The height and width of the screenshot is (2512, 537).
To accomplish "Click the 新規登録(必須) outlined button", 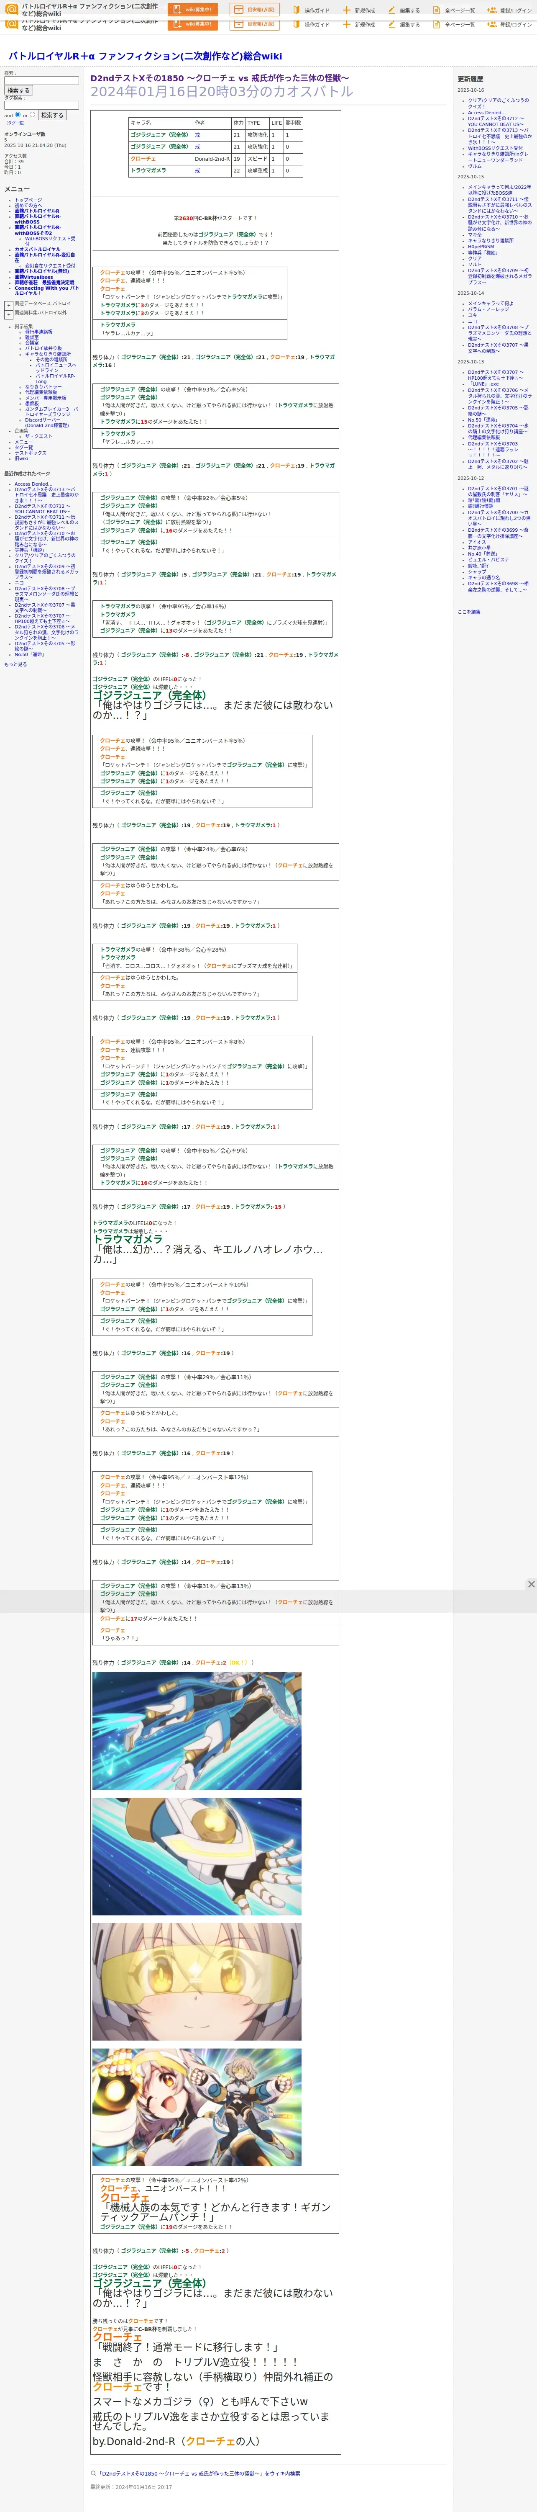I will point(254,10).
